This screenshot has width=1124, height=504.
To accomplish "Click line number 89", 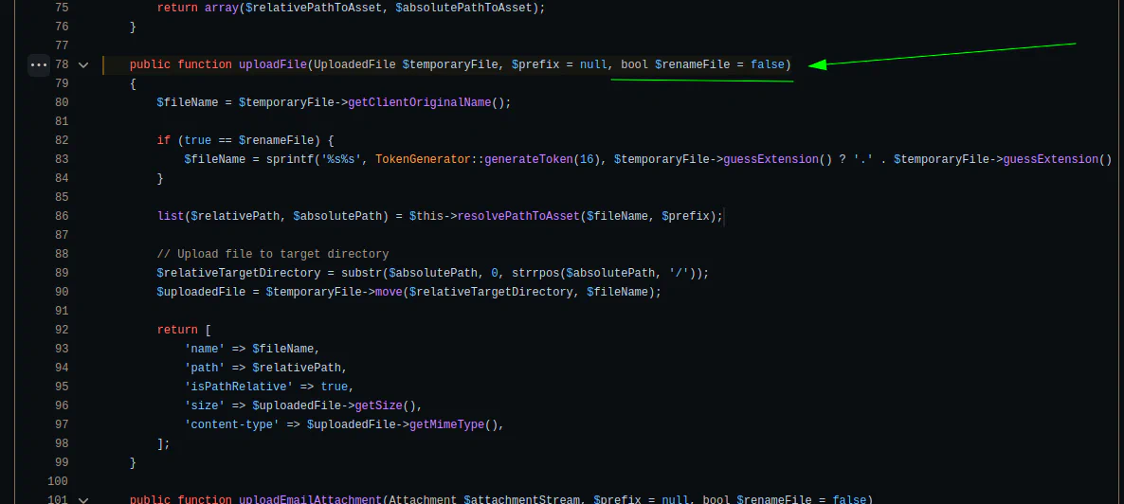I will [62, 273].
